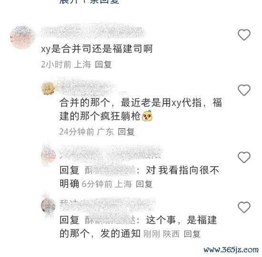Image resolution: width=262 pixels, height=257 pixels.
Task: Open the mentioned user in 对我看指向 reply
Action: [x=110, y=171]
